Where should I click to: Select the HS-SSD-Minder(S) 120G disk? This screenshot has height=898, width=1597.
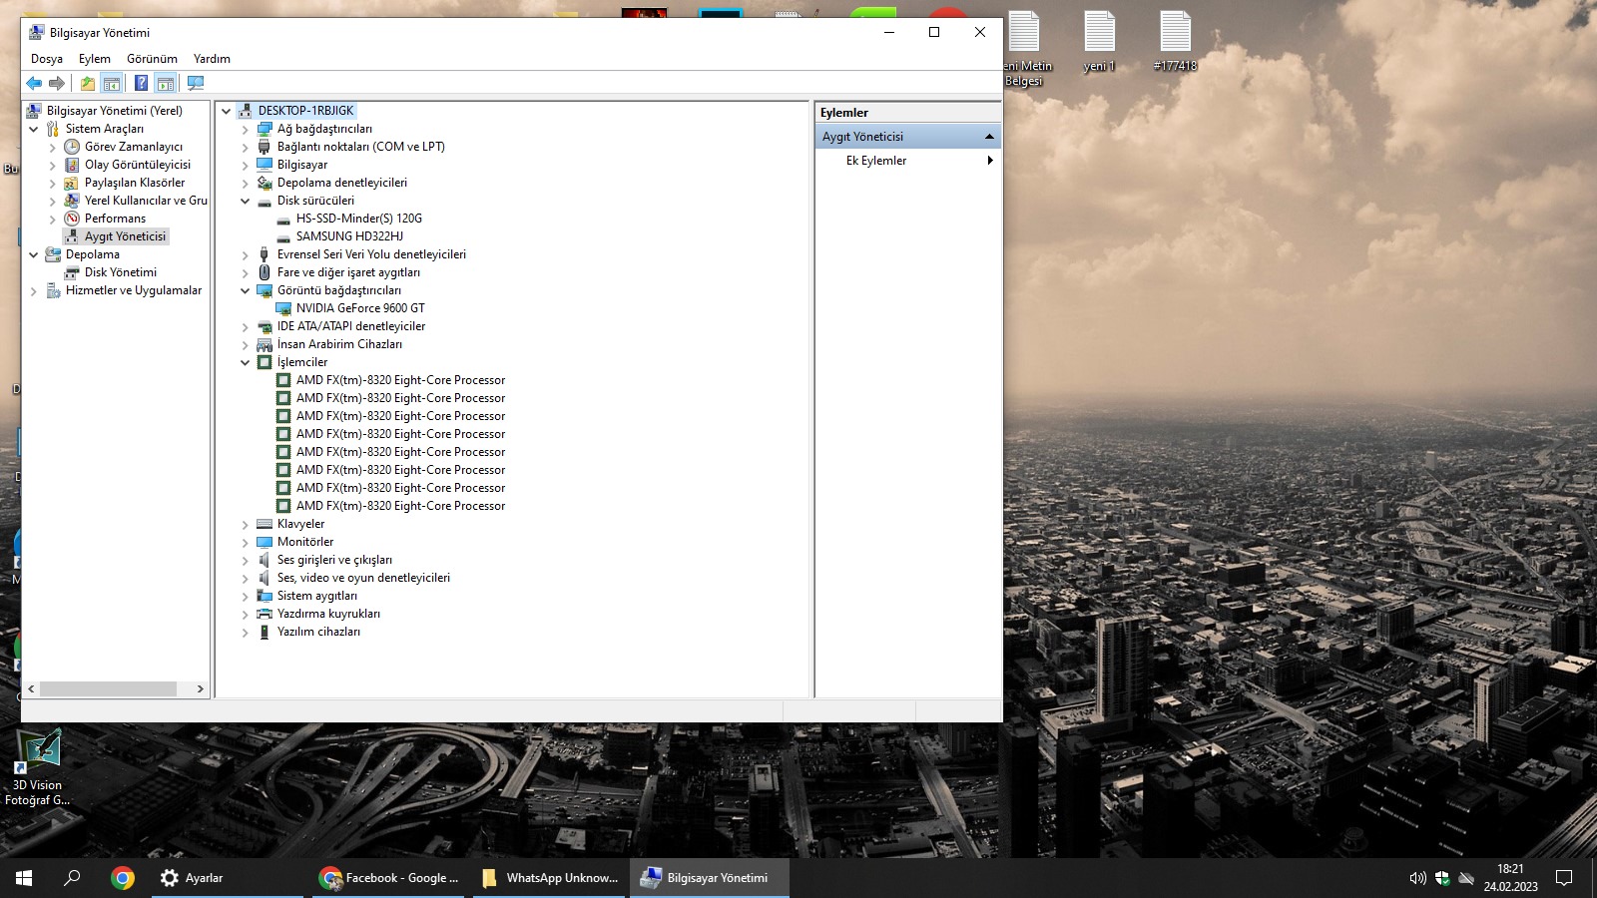coord(358,219)
